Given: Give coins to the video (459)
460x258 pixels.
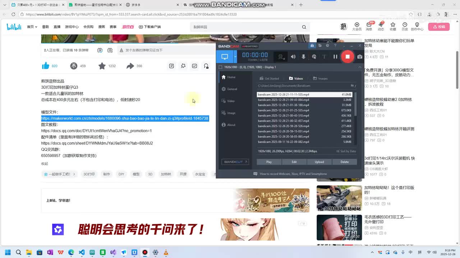Looking at the screenshot, I should [78, 66].
